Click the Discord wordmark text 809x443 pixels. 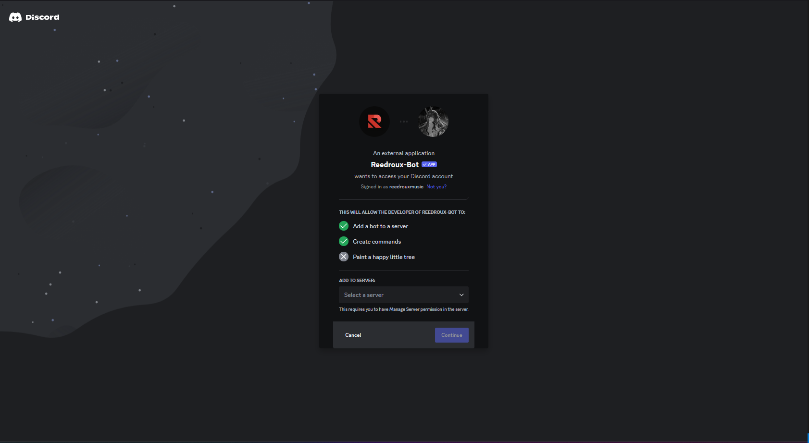coord(42,17)
